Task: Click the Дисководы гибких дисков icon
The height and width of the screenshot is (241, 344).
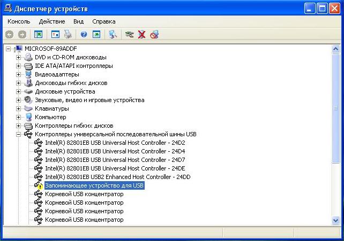Action: coord(28,83)
